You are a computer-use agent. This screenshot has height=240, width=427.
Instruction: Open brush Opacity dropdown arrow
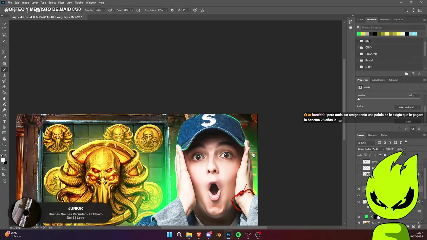click(104, 10)
